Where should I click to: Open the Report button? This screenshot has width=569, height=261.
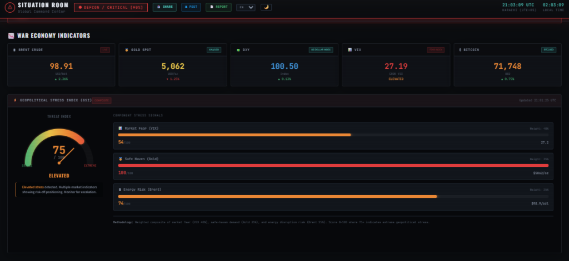[218, 7]
